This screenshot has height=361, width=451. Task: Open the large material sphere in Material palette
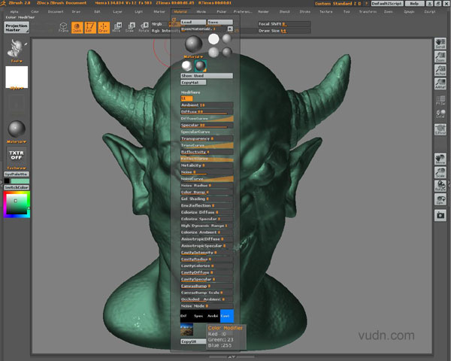coord(194,44)
